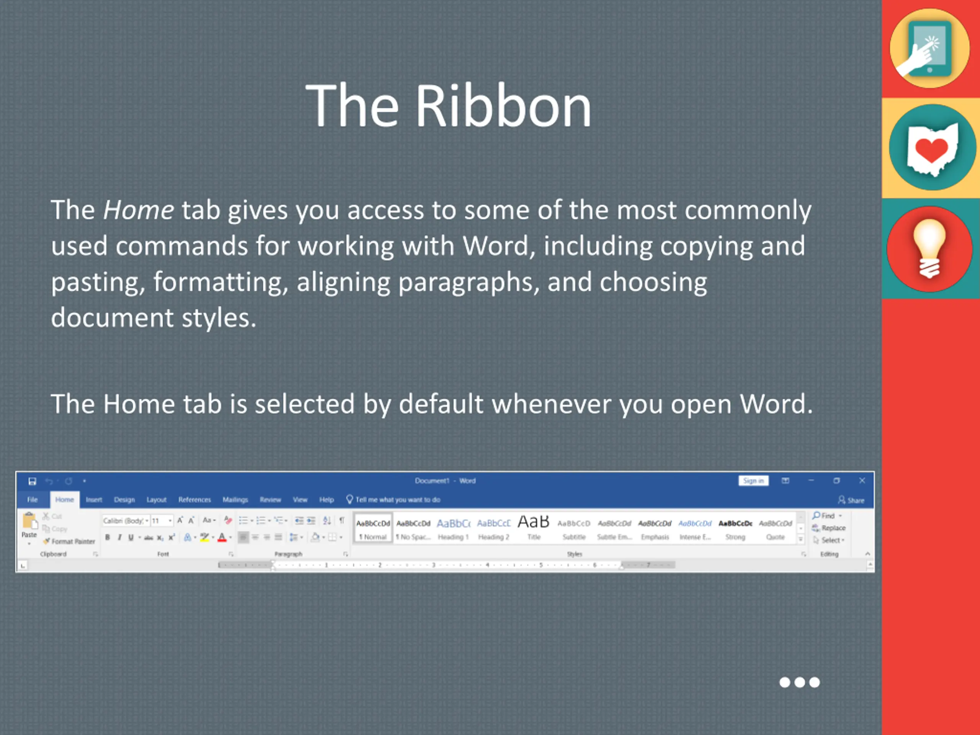Expand the Styles gallery more arrow
The height and width of the screenshot is (735, 980).
click(x=800, y=539)
